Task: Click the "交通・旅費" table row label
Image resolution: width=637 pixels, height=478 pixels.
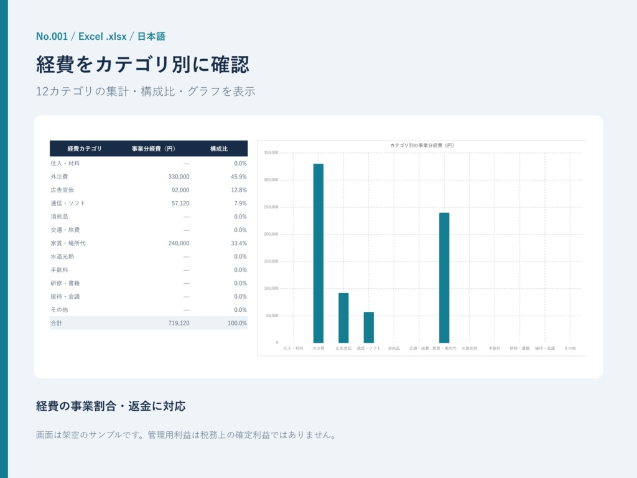Action: tap(65, 230)
